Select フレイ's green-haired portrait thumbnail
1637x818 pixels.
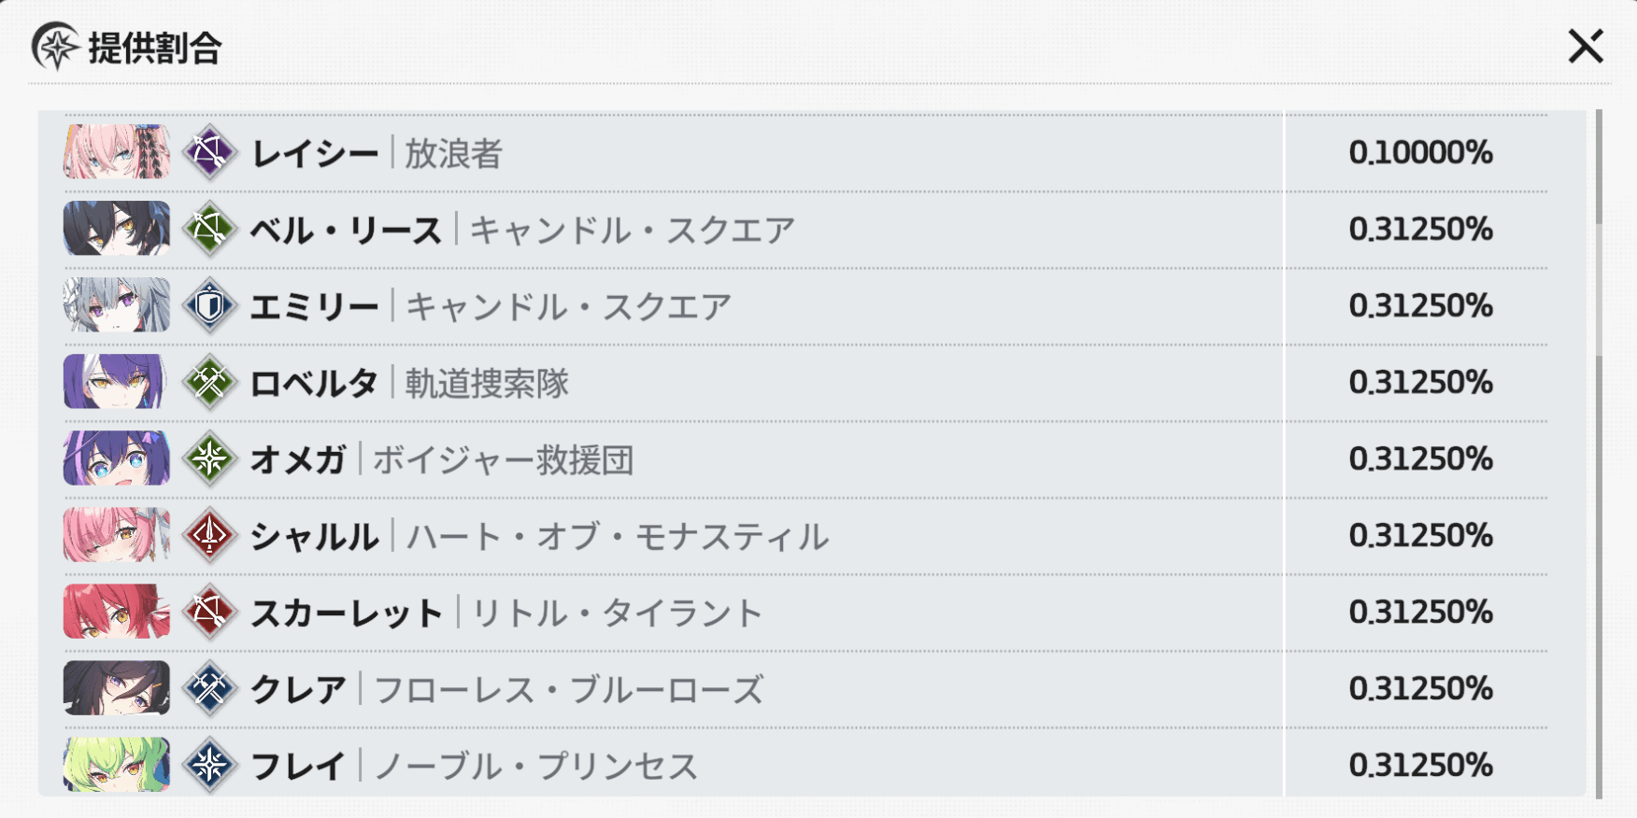(117, 765)
